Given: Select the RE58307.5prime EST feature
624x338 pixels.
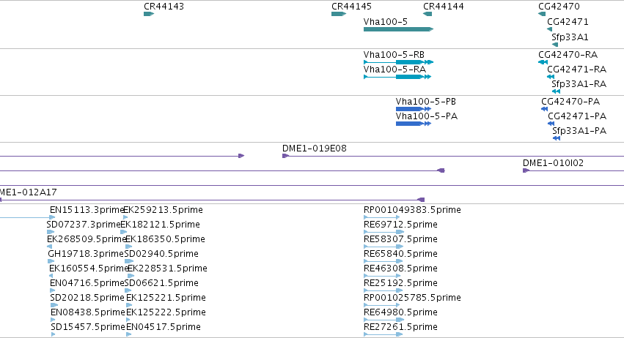Looking at the screenshot, I should point(383,247).
